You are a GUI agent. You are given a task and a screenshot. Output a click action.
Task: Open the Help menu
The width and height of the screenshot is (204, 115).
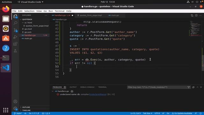point(69,11)
